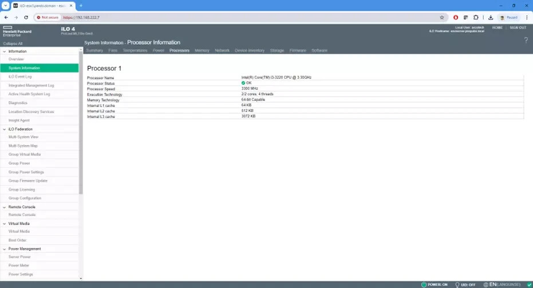Open browser downloads icon
Viewport: 533px width, 288px height.
pos(491,17)
